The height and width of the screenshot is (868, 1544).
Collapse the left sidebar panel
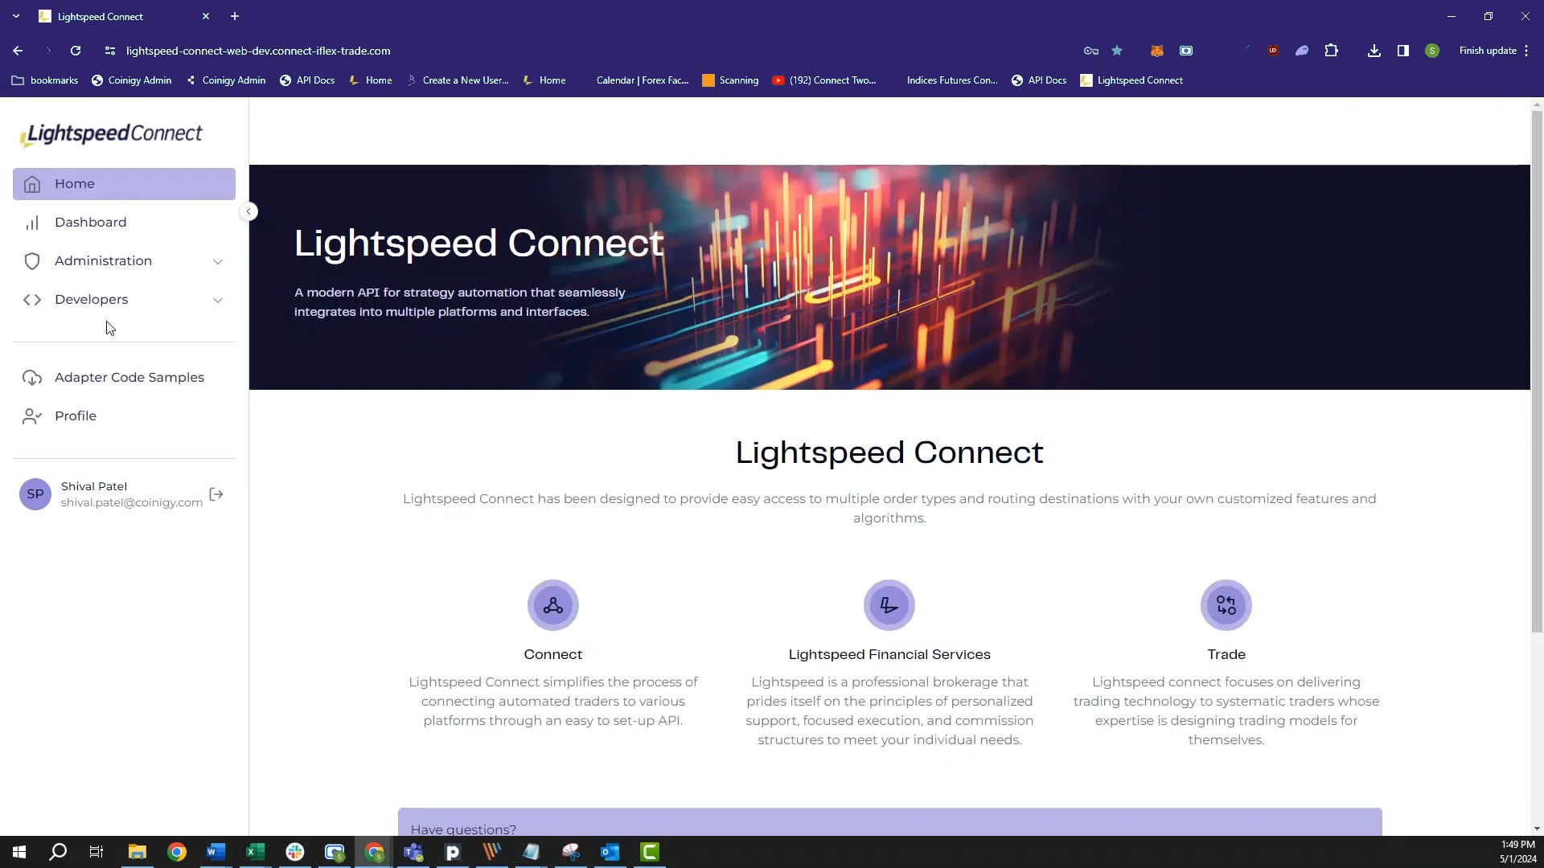pos(248,211)
